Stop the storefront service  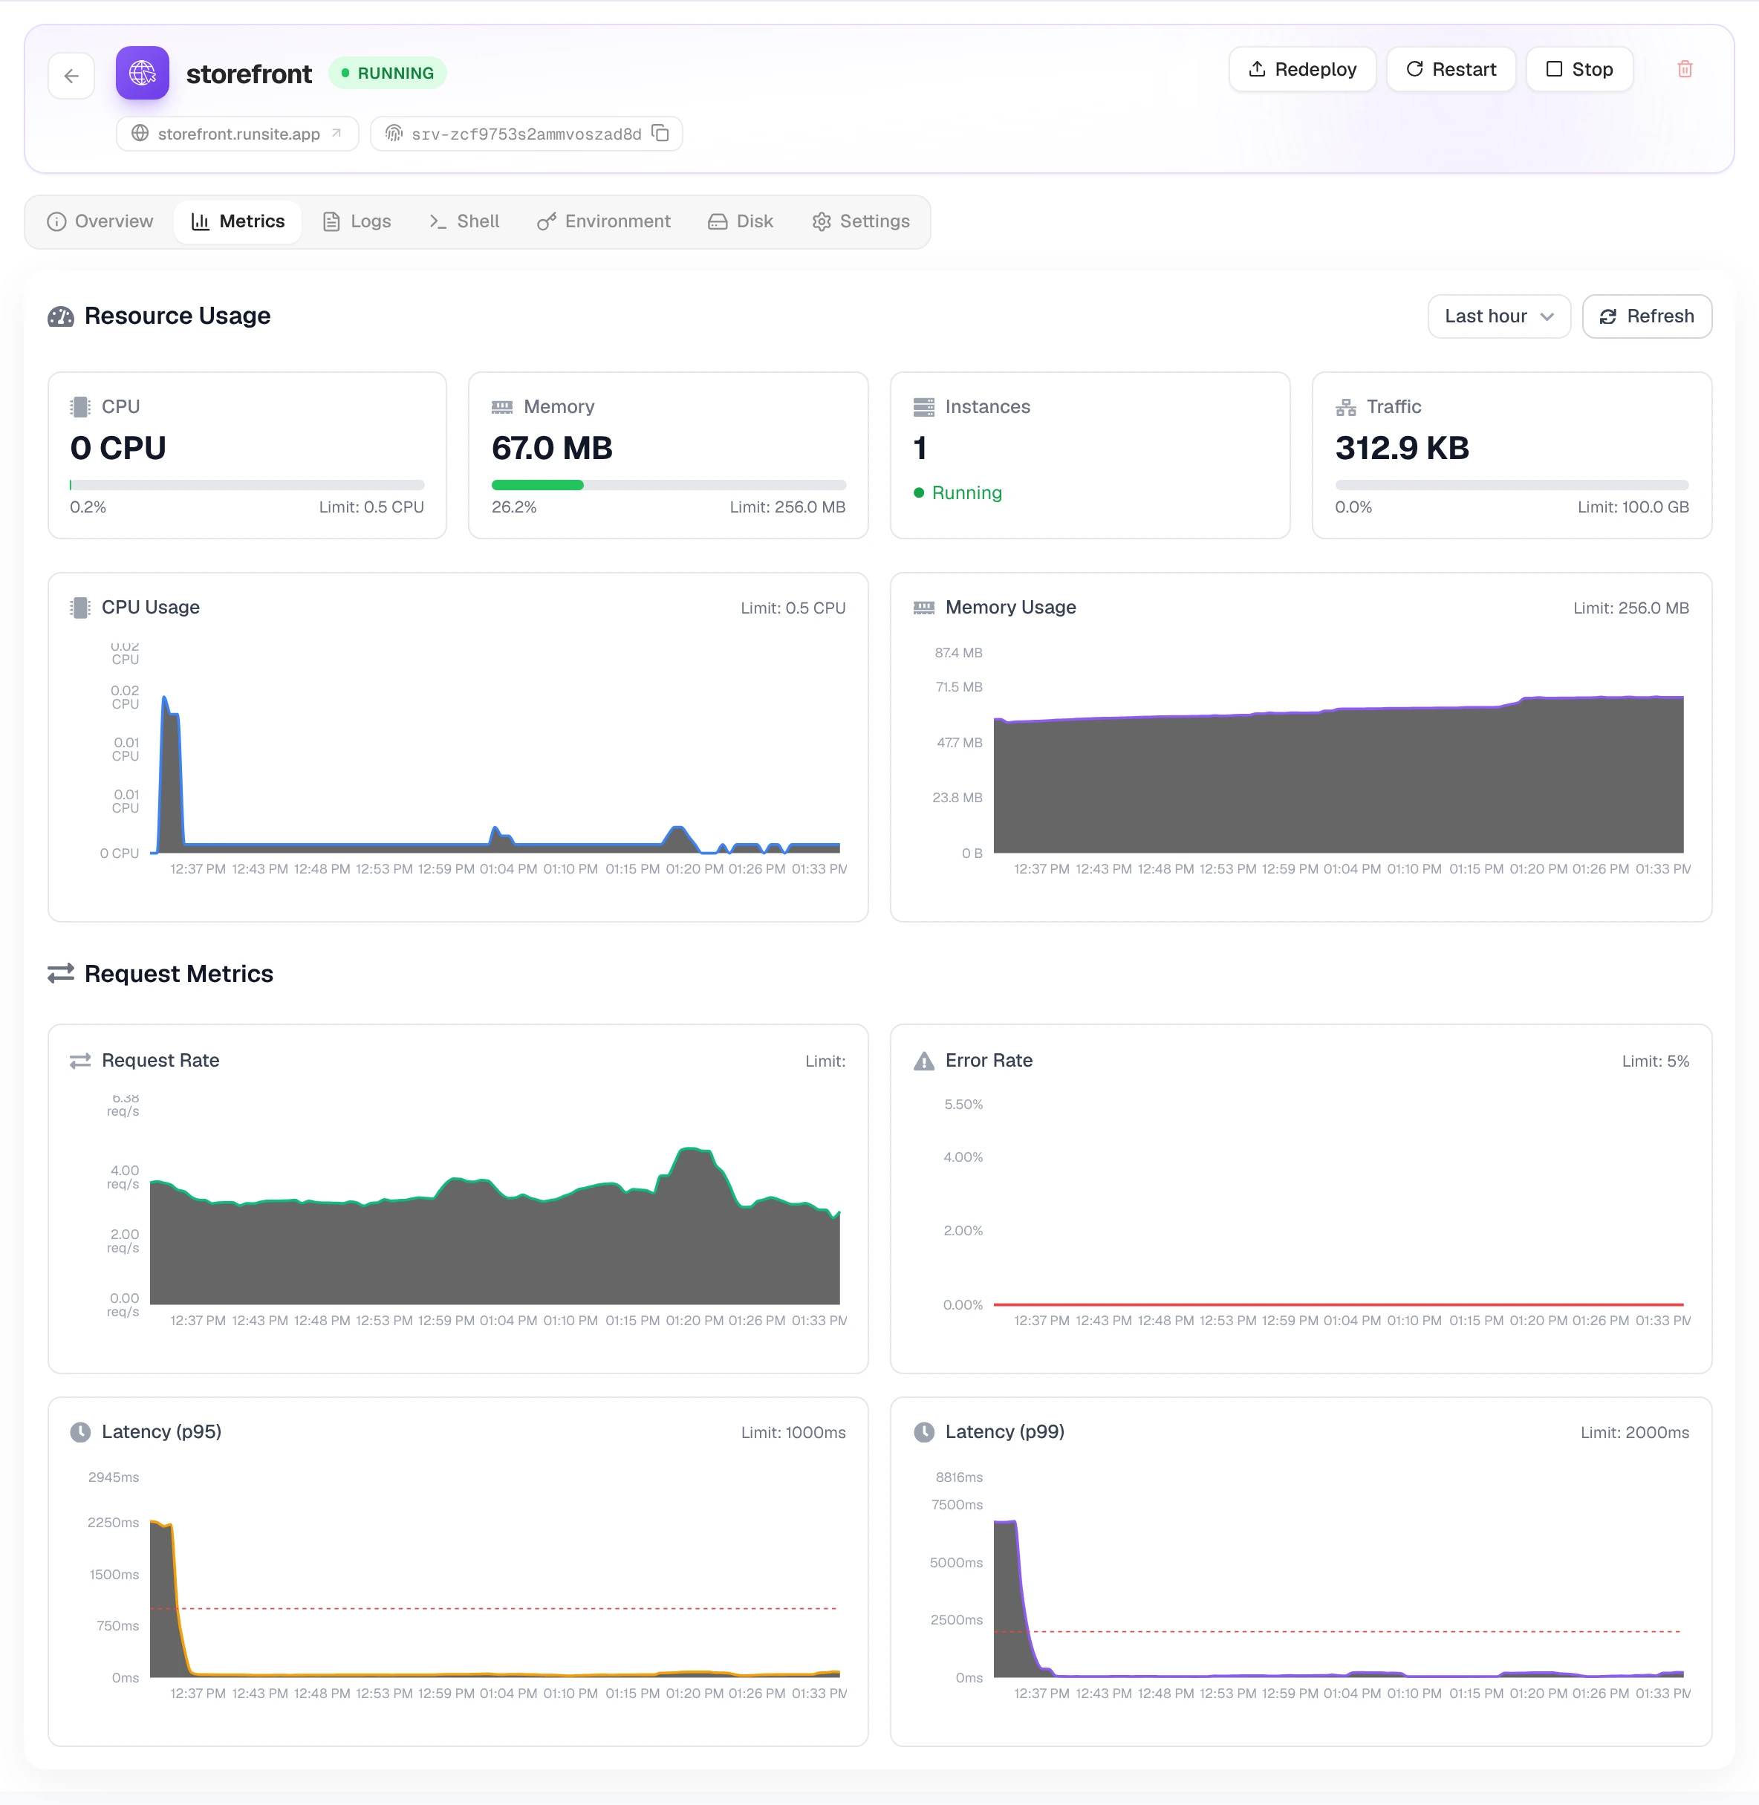pos(1578,69)
